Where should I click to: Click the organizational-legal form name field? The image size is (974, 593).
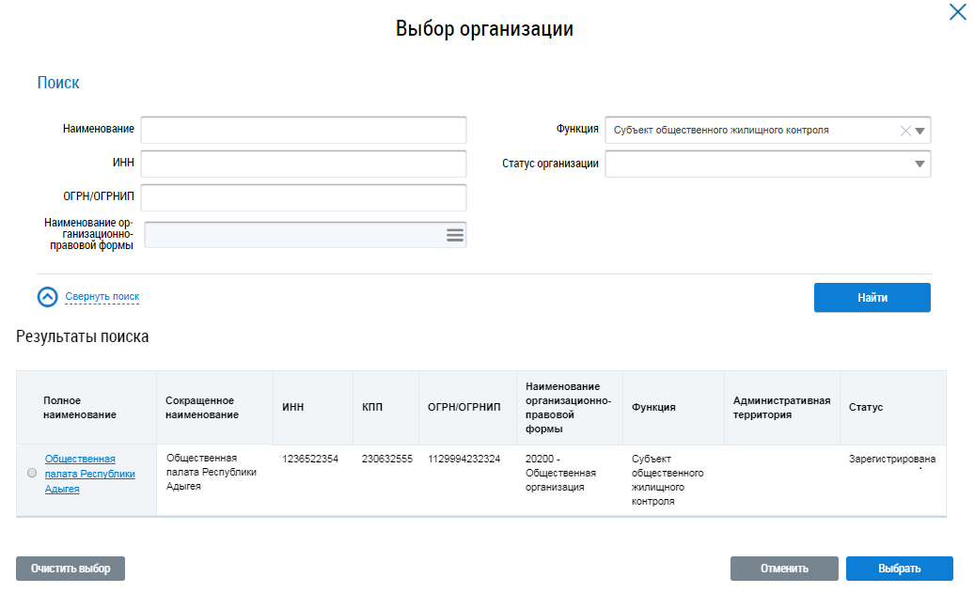[293, 235]
